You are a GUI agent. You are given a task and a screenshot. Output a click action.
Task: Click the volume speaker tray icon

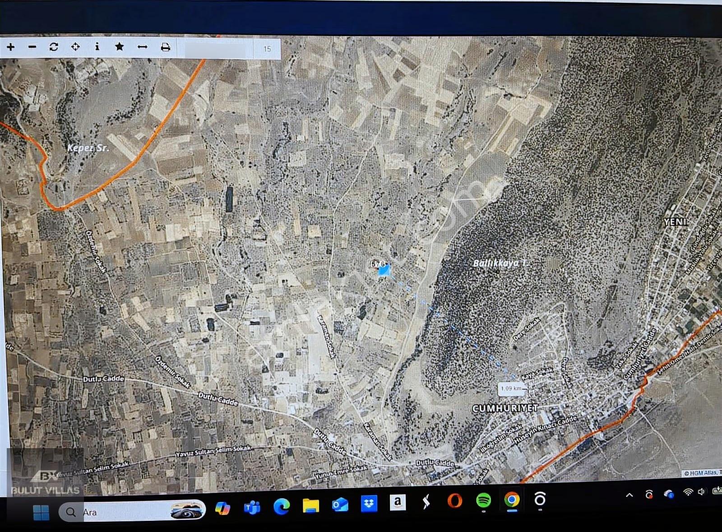(702, 491)
